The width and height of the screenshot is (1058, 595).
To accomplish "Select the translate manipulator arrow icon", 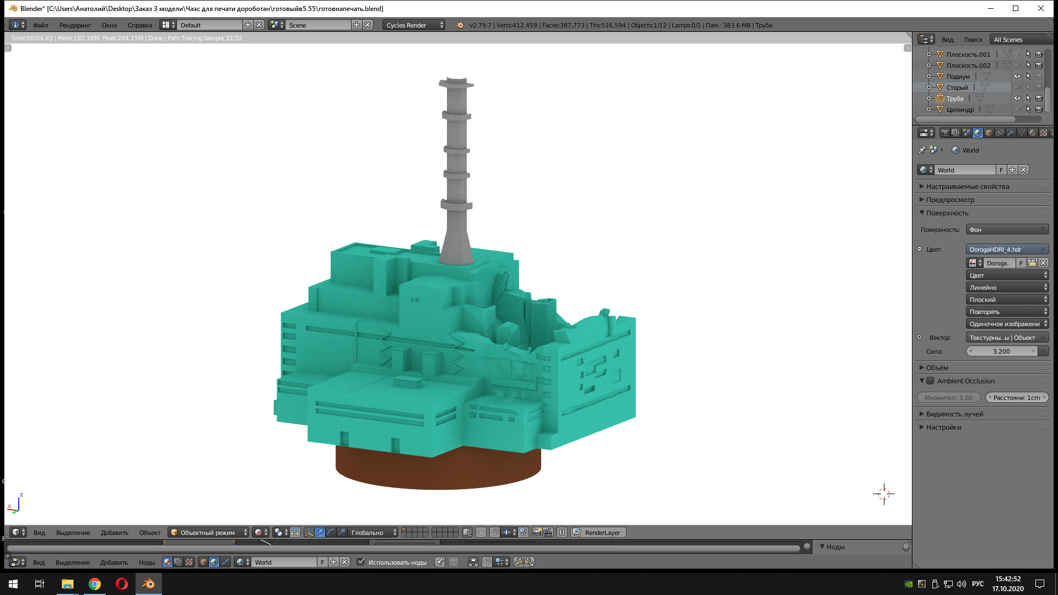I will click(320, 533).
